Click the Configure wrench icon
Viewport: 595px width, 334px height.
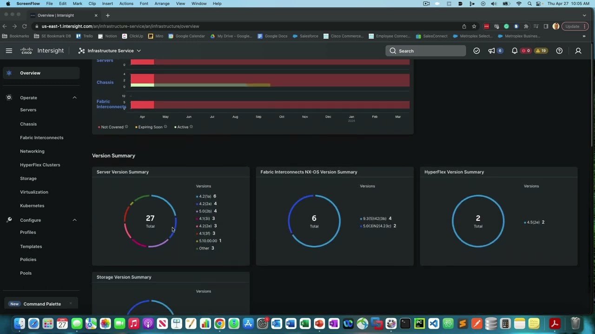point(9,220)
